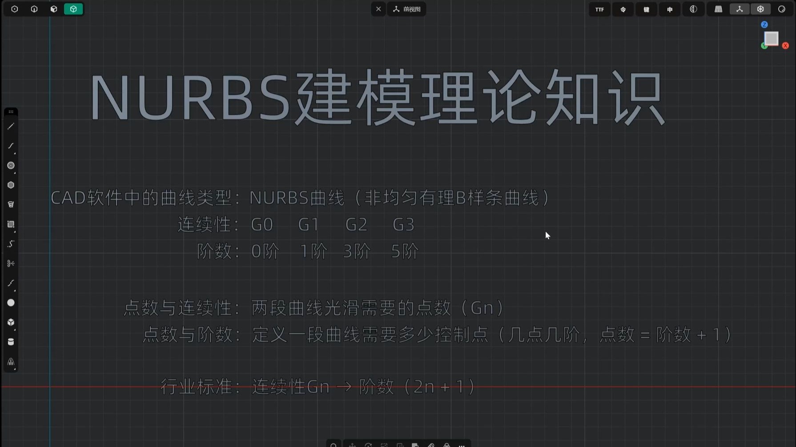
Task: Toggle the perspective grid icon
Action: (718, 9)
